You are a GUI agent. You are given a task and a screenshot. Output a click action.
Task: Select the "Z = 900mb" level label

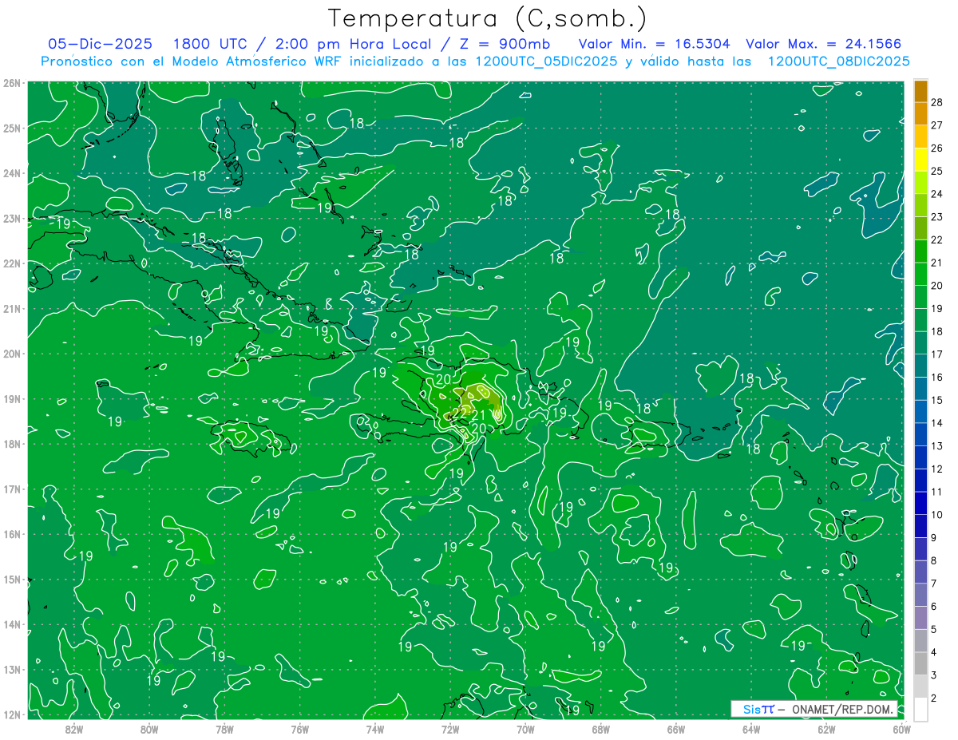506,44
